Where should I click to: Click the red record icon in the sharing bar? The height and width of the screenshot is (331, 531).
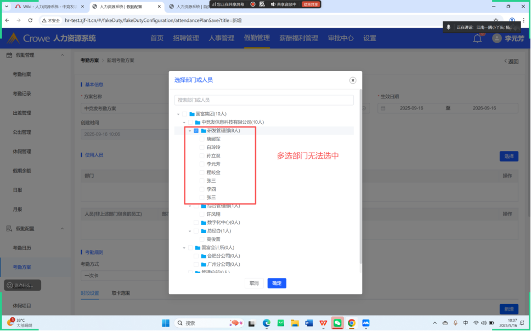click(253, 4)
